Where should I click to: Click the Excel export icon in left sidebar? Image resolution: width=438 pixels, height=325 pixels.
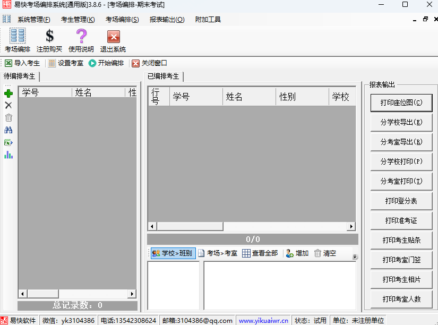(8, 142)
